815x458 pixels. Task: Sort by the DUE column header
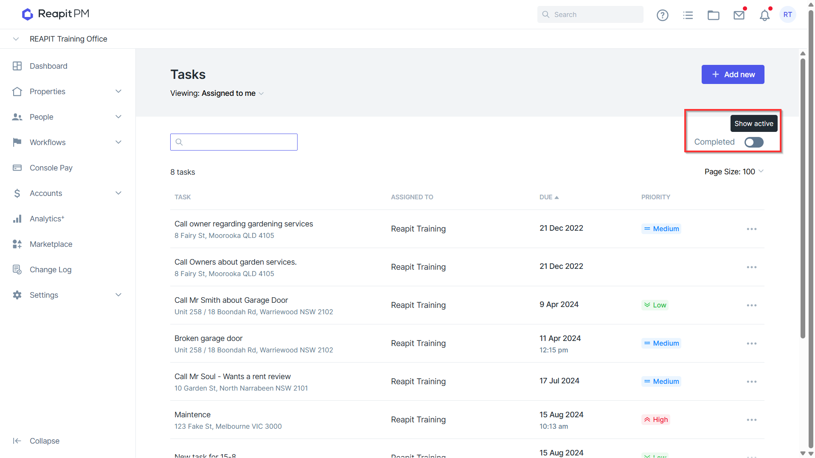(x=549, y=197)
